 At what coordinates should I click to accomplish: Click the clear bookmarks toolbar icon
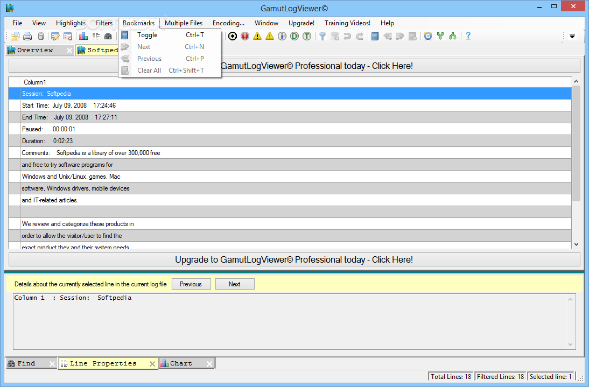412,36
